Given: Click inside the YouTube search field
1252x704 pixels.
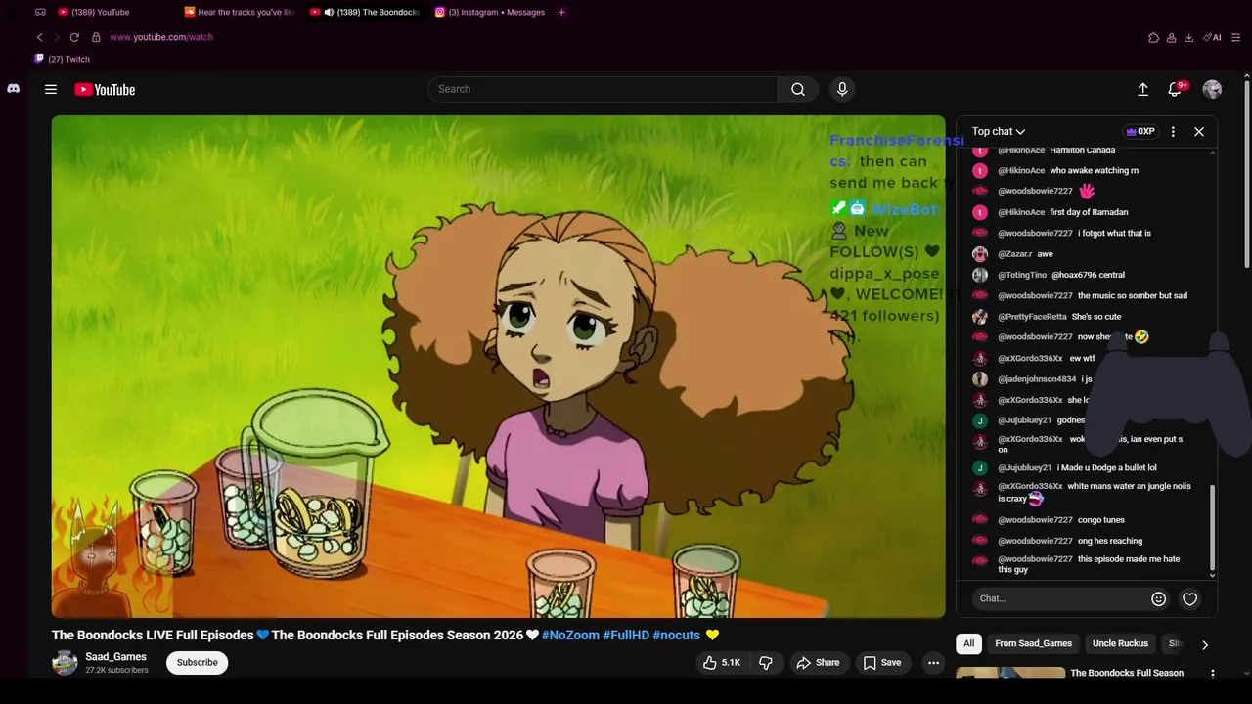Looking at the screenshot, I should tap(603, 89).
